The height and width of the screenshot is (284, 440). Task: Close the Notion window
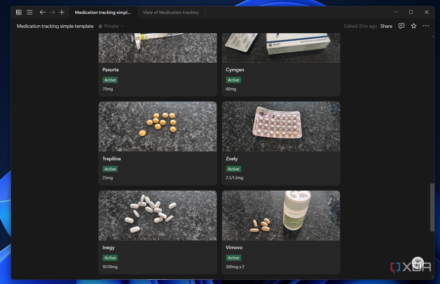tap(427, 12)
